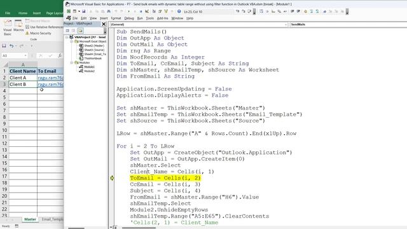Click View Code icon in Project pane
407x229 pixels.
tap(67, 31)
